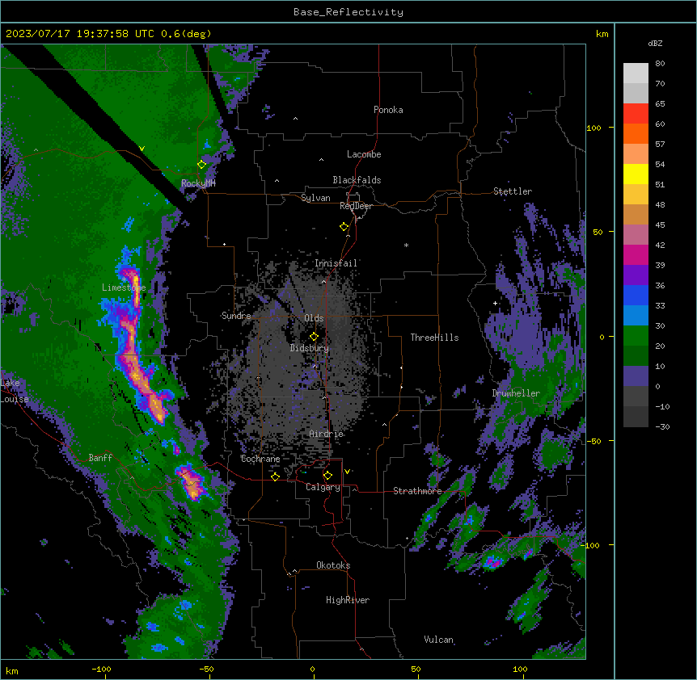Viewport: 697px width, 680px height.
Task: Click the white asterisk marker east of RedDeer
Action: [406, 245]
